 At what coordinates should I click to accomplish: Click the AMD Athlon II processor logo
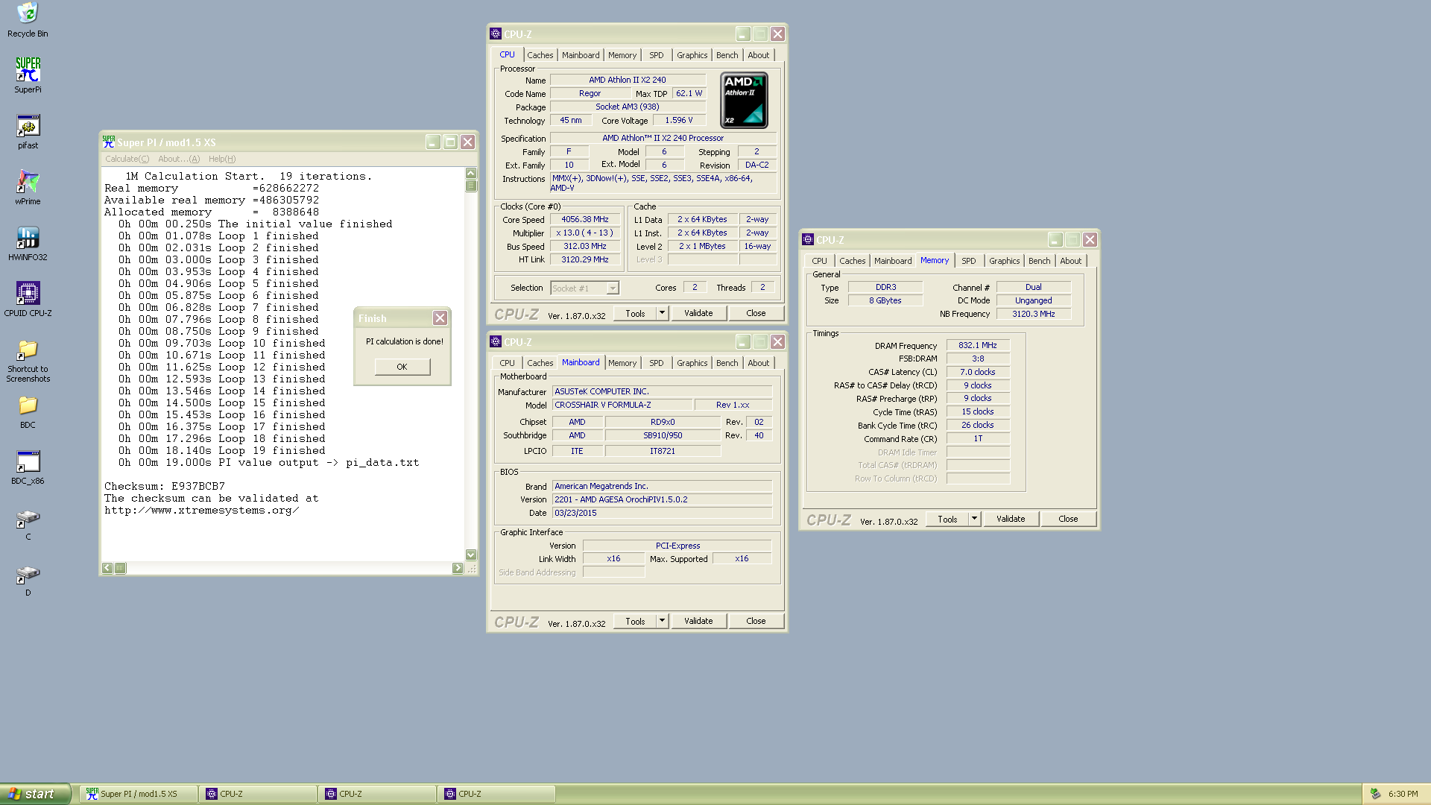[x=744, y=100]
